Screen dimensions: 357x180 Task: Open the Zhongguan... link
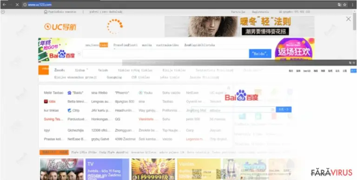[x=125, y=131]
